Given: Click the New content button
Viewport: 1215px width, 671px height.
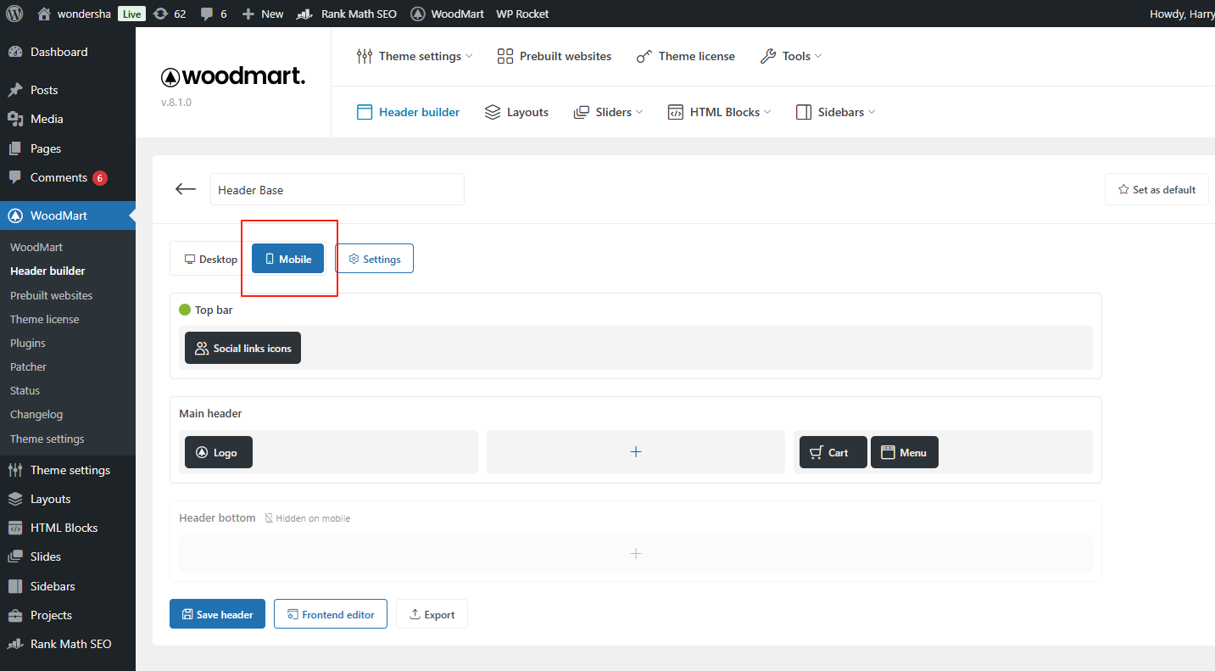Looking at the screenshot, I should [x=263, y=14].
